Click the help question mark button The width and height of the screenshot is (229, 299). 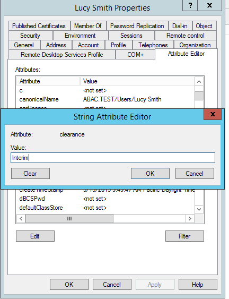pyautogui.click(x=190, y=5)
